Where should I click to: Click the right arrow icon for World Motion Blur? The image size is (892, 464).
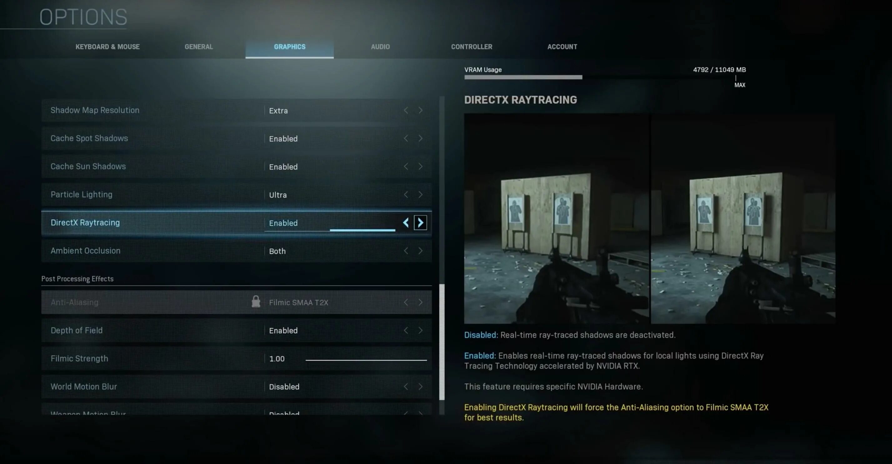tap(421, 386)
